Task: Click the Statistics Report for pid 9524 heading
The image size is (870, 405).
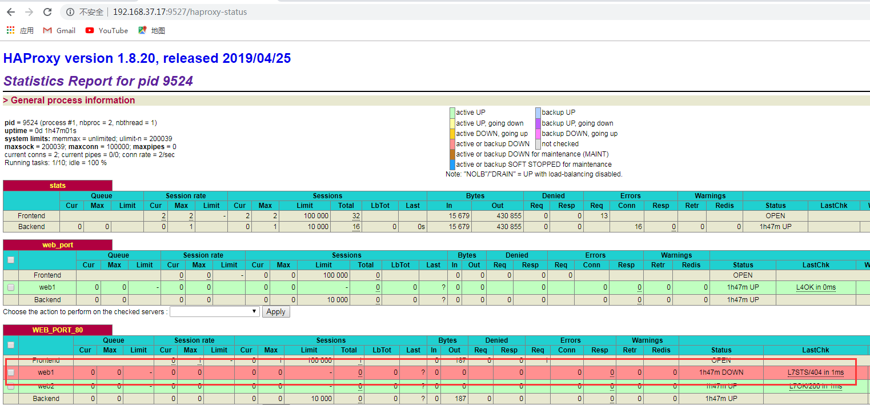Action: click(98, 81)
